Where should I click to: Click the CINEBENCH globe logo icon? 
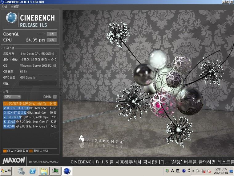(x=12, y=18)
